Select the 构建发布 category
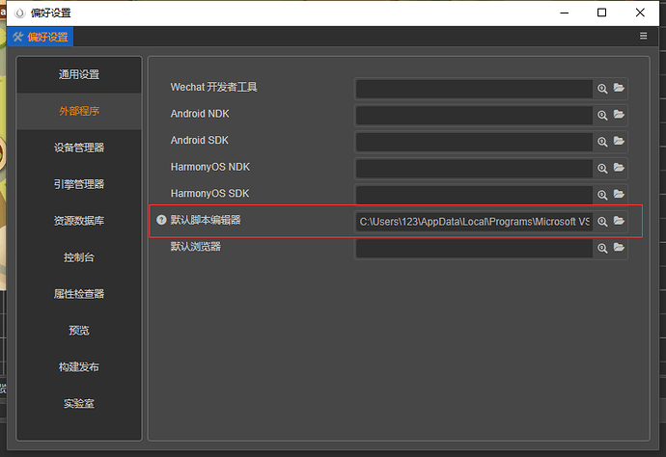 [79, 367]
